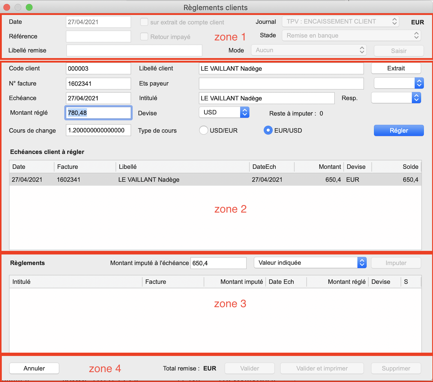This screenshot has height=382, width=433.
Task: Open the Stade dropdown
Action: pyautogui.click(x=351, y=36)
